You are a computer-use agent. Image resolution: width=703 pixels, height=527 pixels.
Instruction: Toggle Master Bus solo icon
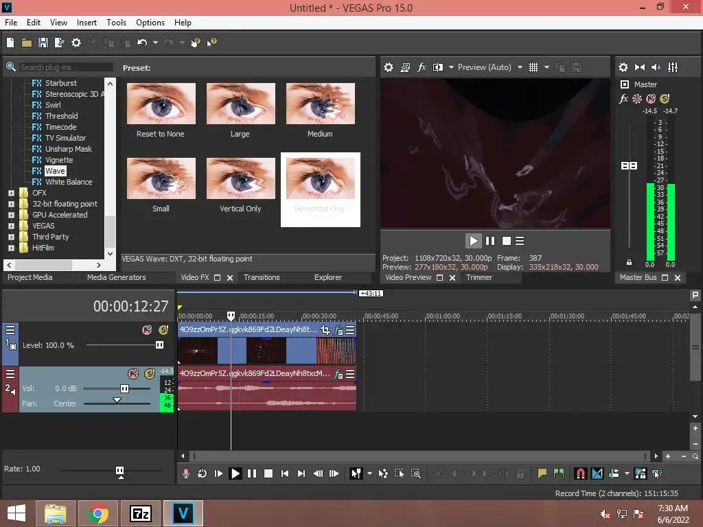tap(665, 99)
